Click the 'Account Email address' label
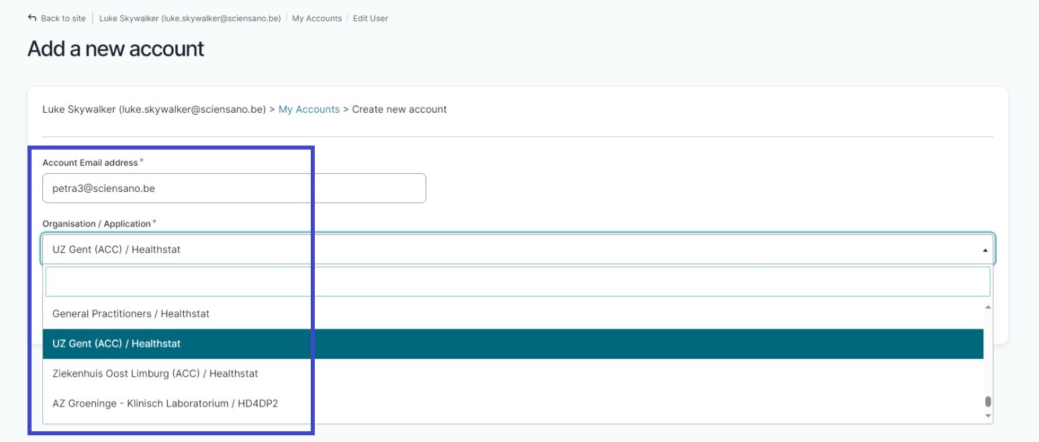This screenshot has width=1039, height=442. click(x=90, y=163)
